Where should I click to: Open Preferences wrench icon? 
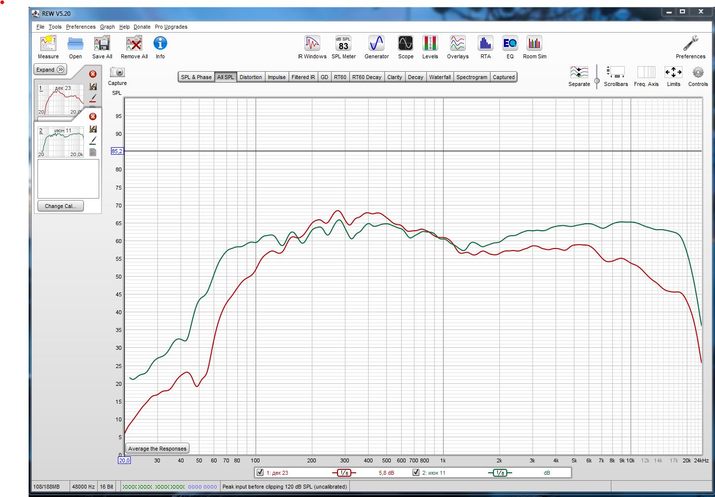691,43
